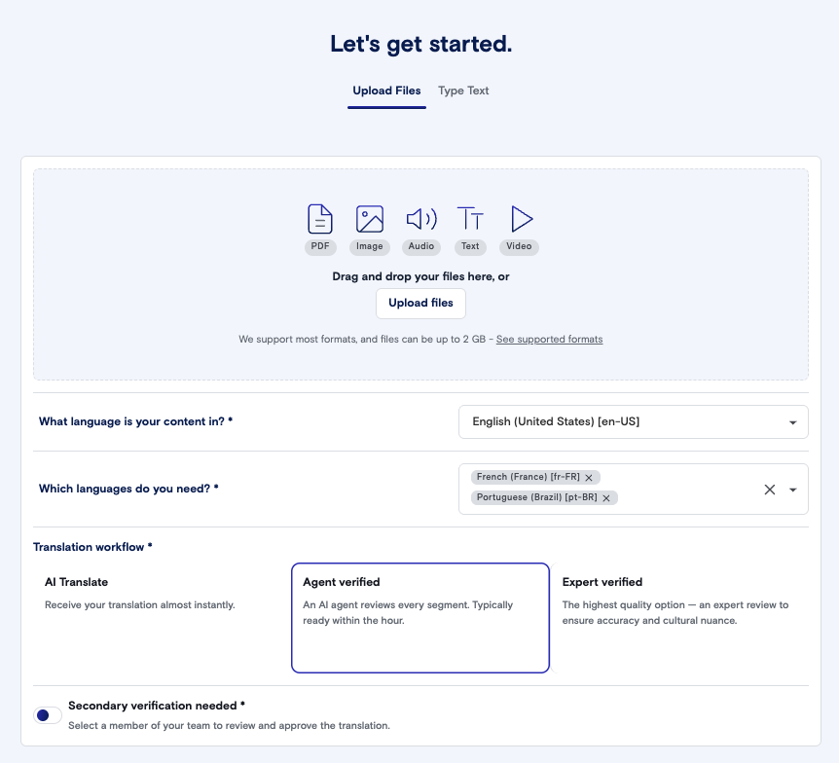This screenshot has width=839, height=763.
Task: Click the Audio speaker icon
Action: coord(421,219)
